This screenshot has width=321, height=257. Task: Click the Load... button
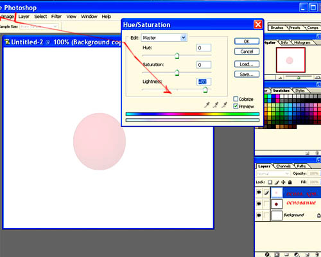tap(247, 64)
